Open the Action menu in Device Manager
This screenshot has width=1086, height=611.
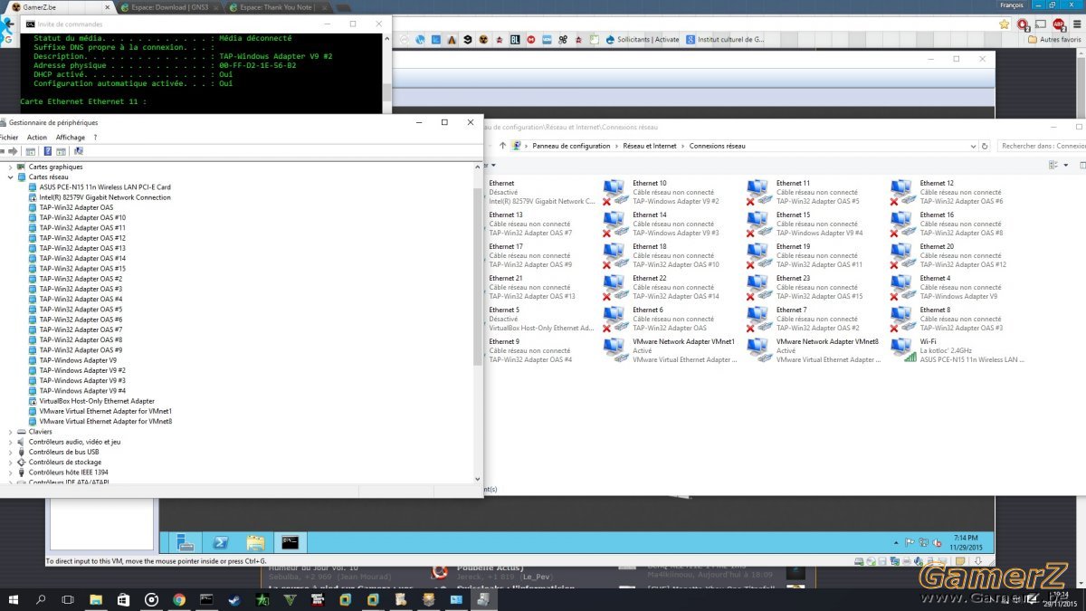click(x=37, y=138)
